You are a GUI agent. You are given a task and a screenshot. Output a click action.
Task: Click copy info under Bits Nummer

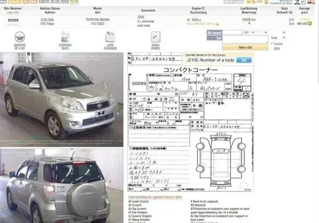(x=13, y=12)
